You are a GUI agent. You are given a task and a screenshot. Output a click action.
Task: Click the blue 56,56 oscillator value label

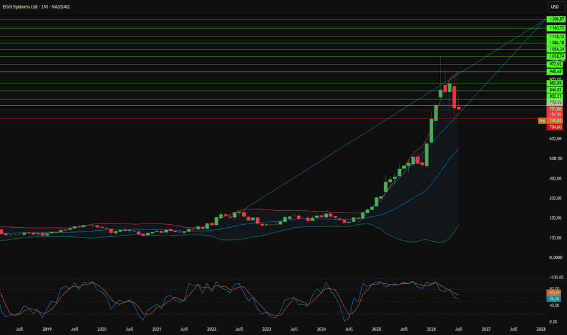[554, 299]
